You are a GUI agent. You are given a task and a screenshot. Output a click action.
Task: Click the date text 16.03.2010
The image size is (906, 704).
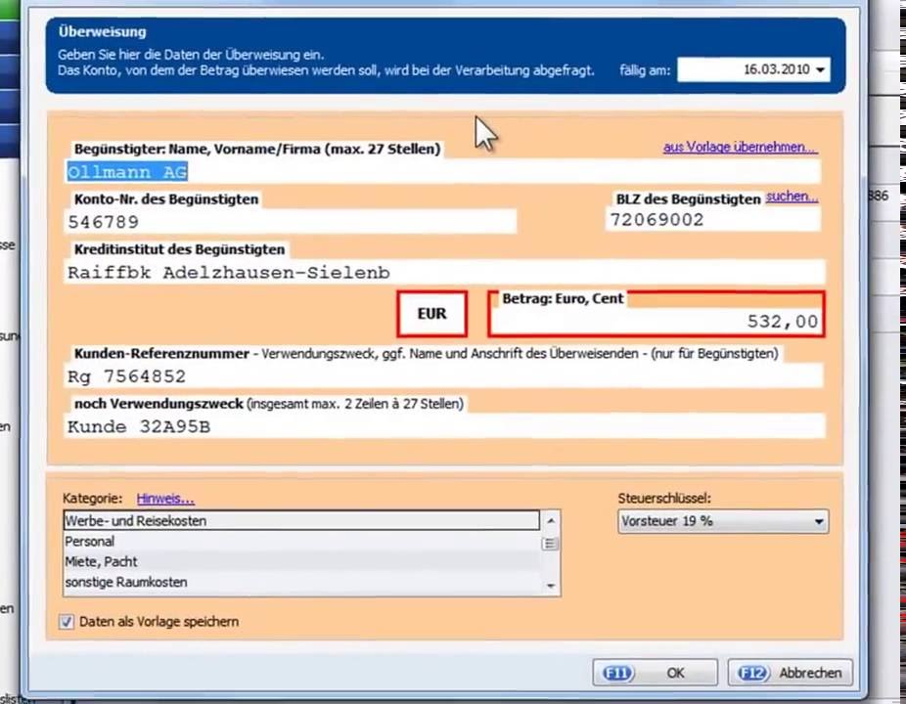(776, 69)
